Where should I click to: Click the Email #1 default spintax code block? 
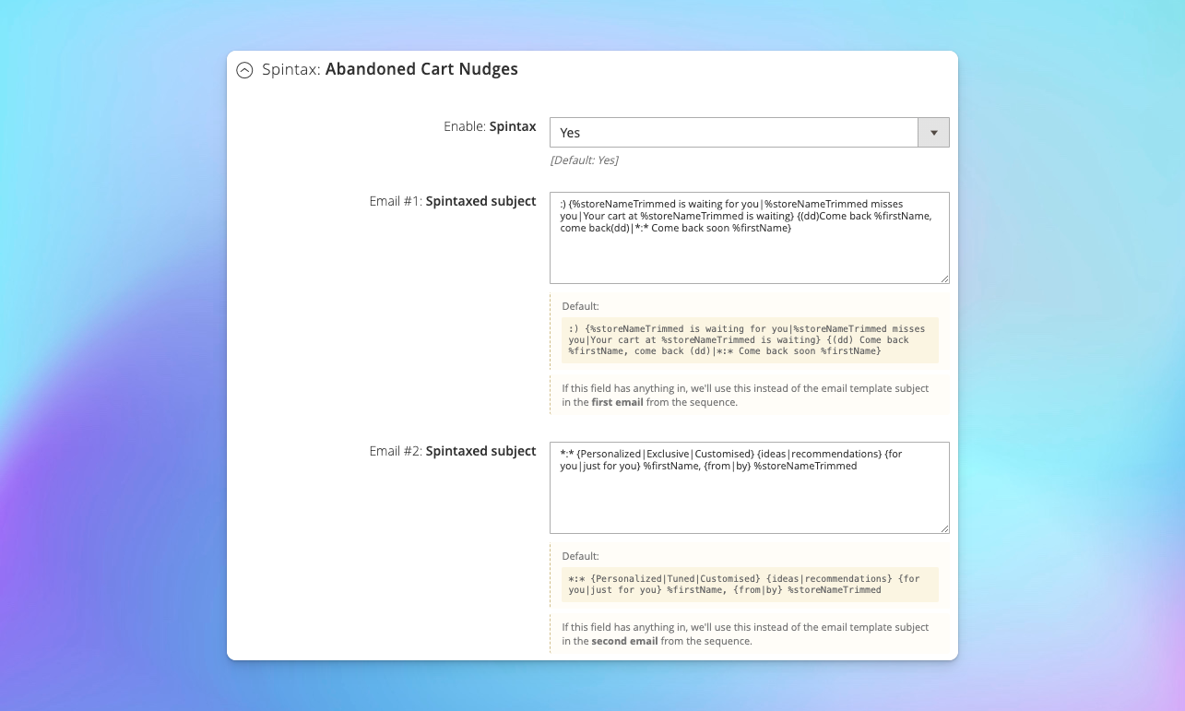tap(750, 340)
